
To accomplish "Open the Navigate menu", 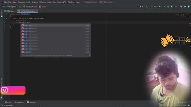I will (x=21, y=2).
